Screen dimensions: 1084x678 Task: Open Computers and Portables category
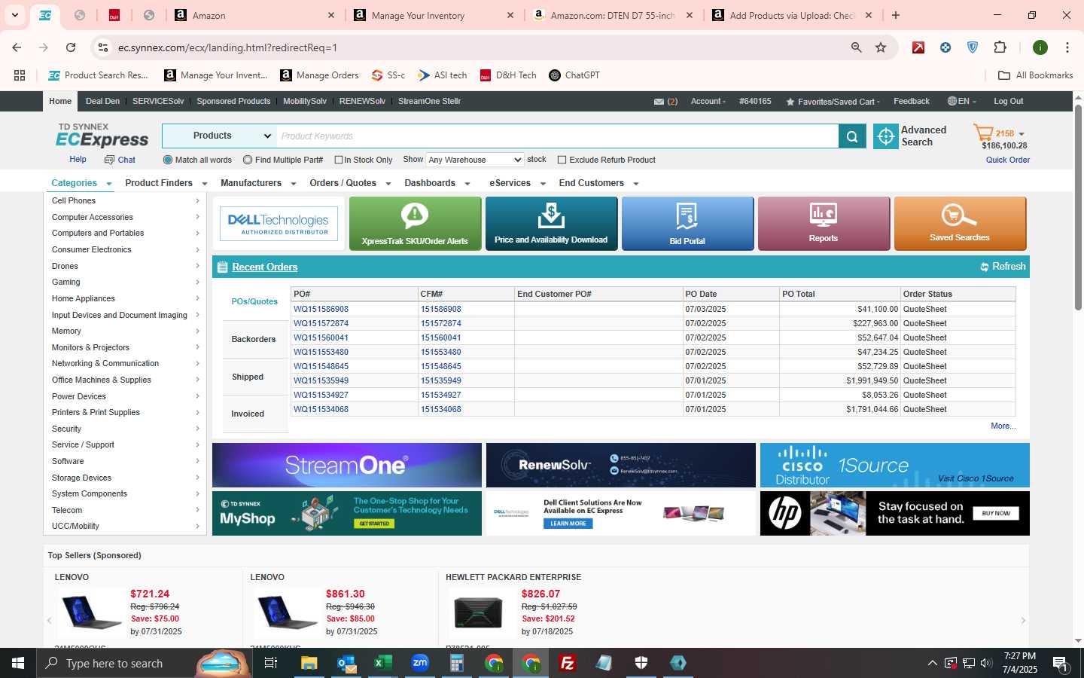tap(98, 234)
